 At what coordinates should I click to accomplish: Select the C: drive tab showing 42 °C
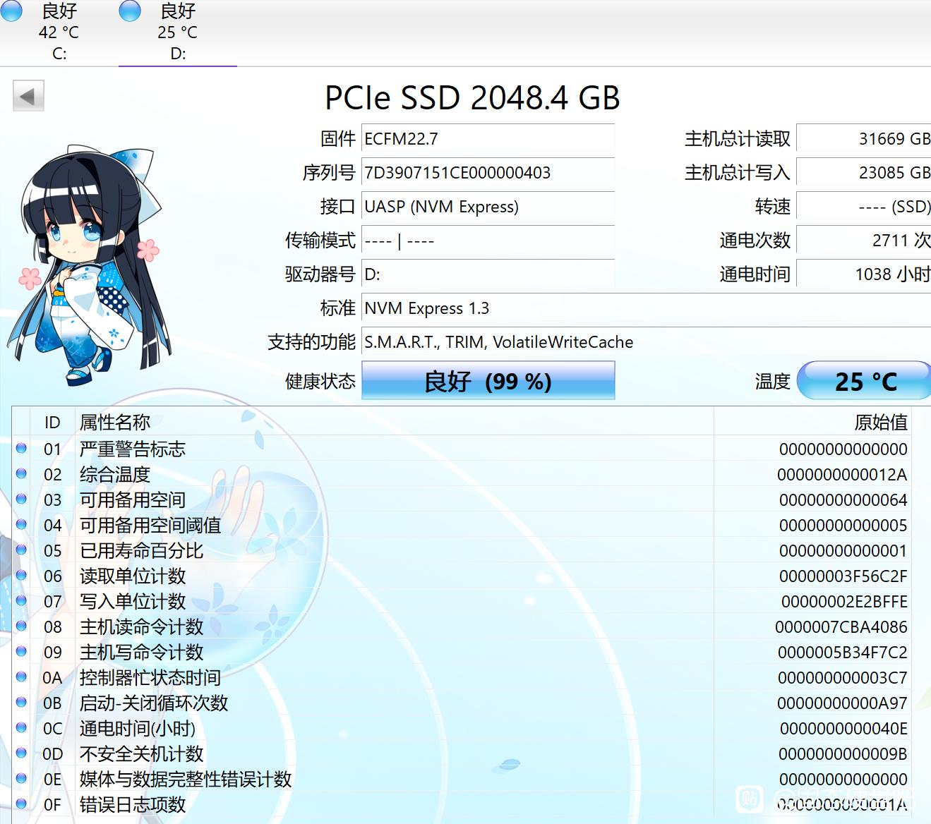tap(59, 32)
